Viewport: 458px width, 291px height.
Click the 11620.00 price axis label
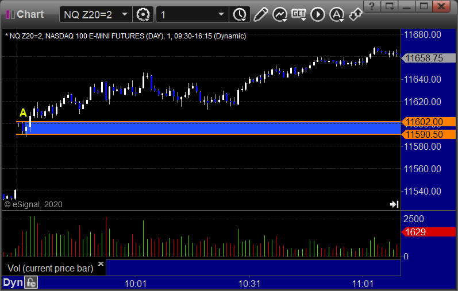422,102
